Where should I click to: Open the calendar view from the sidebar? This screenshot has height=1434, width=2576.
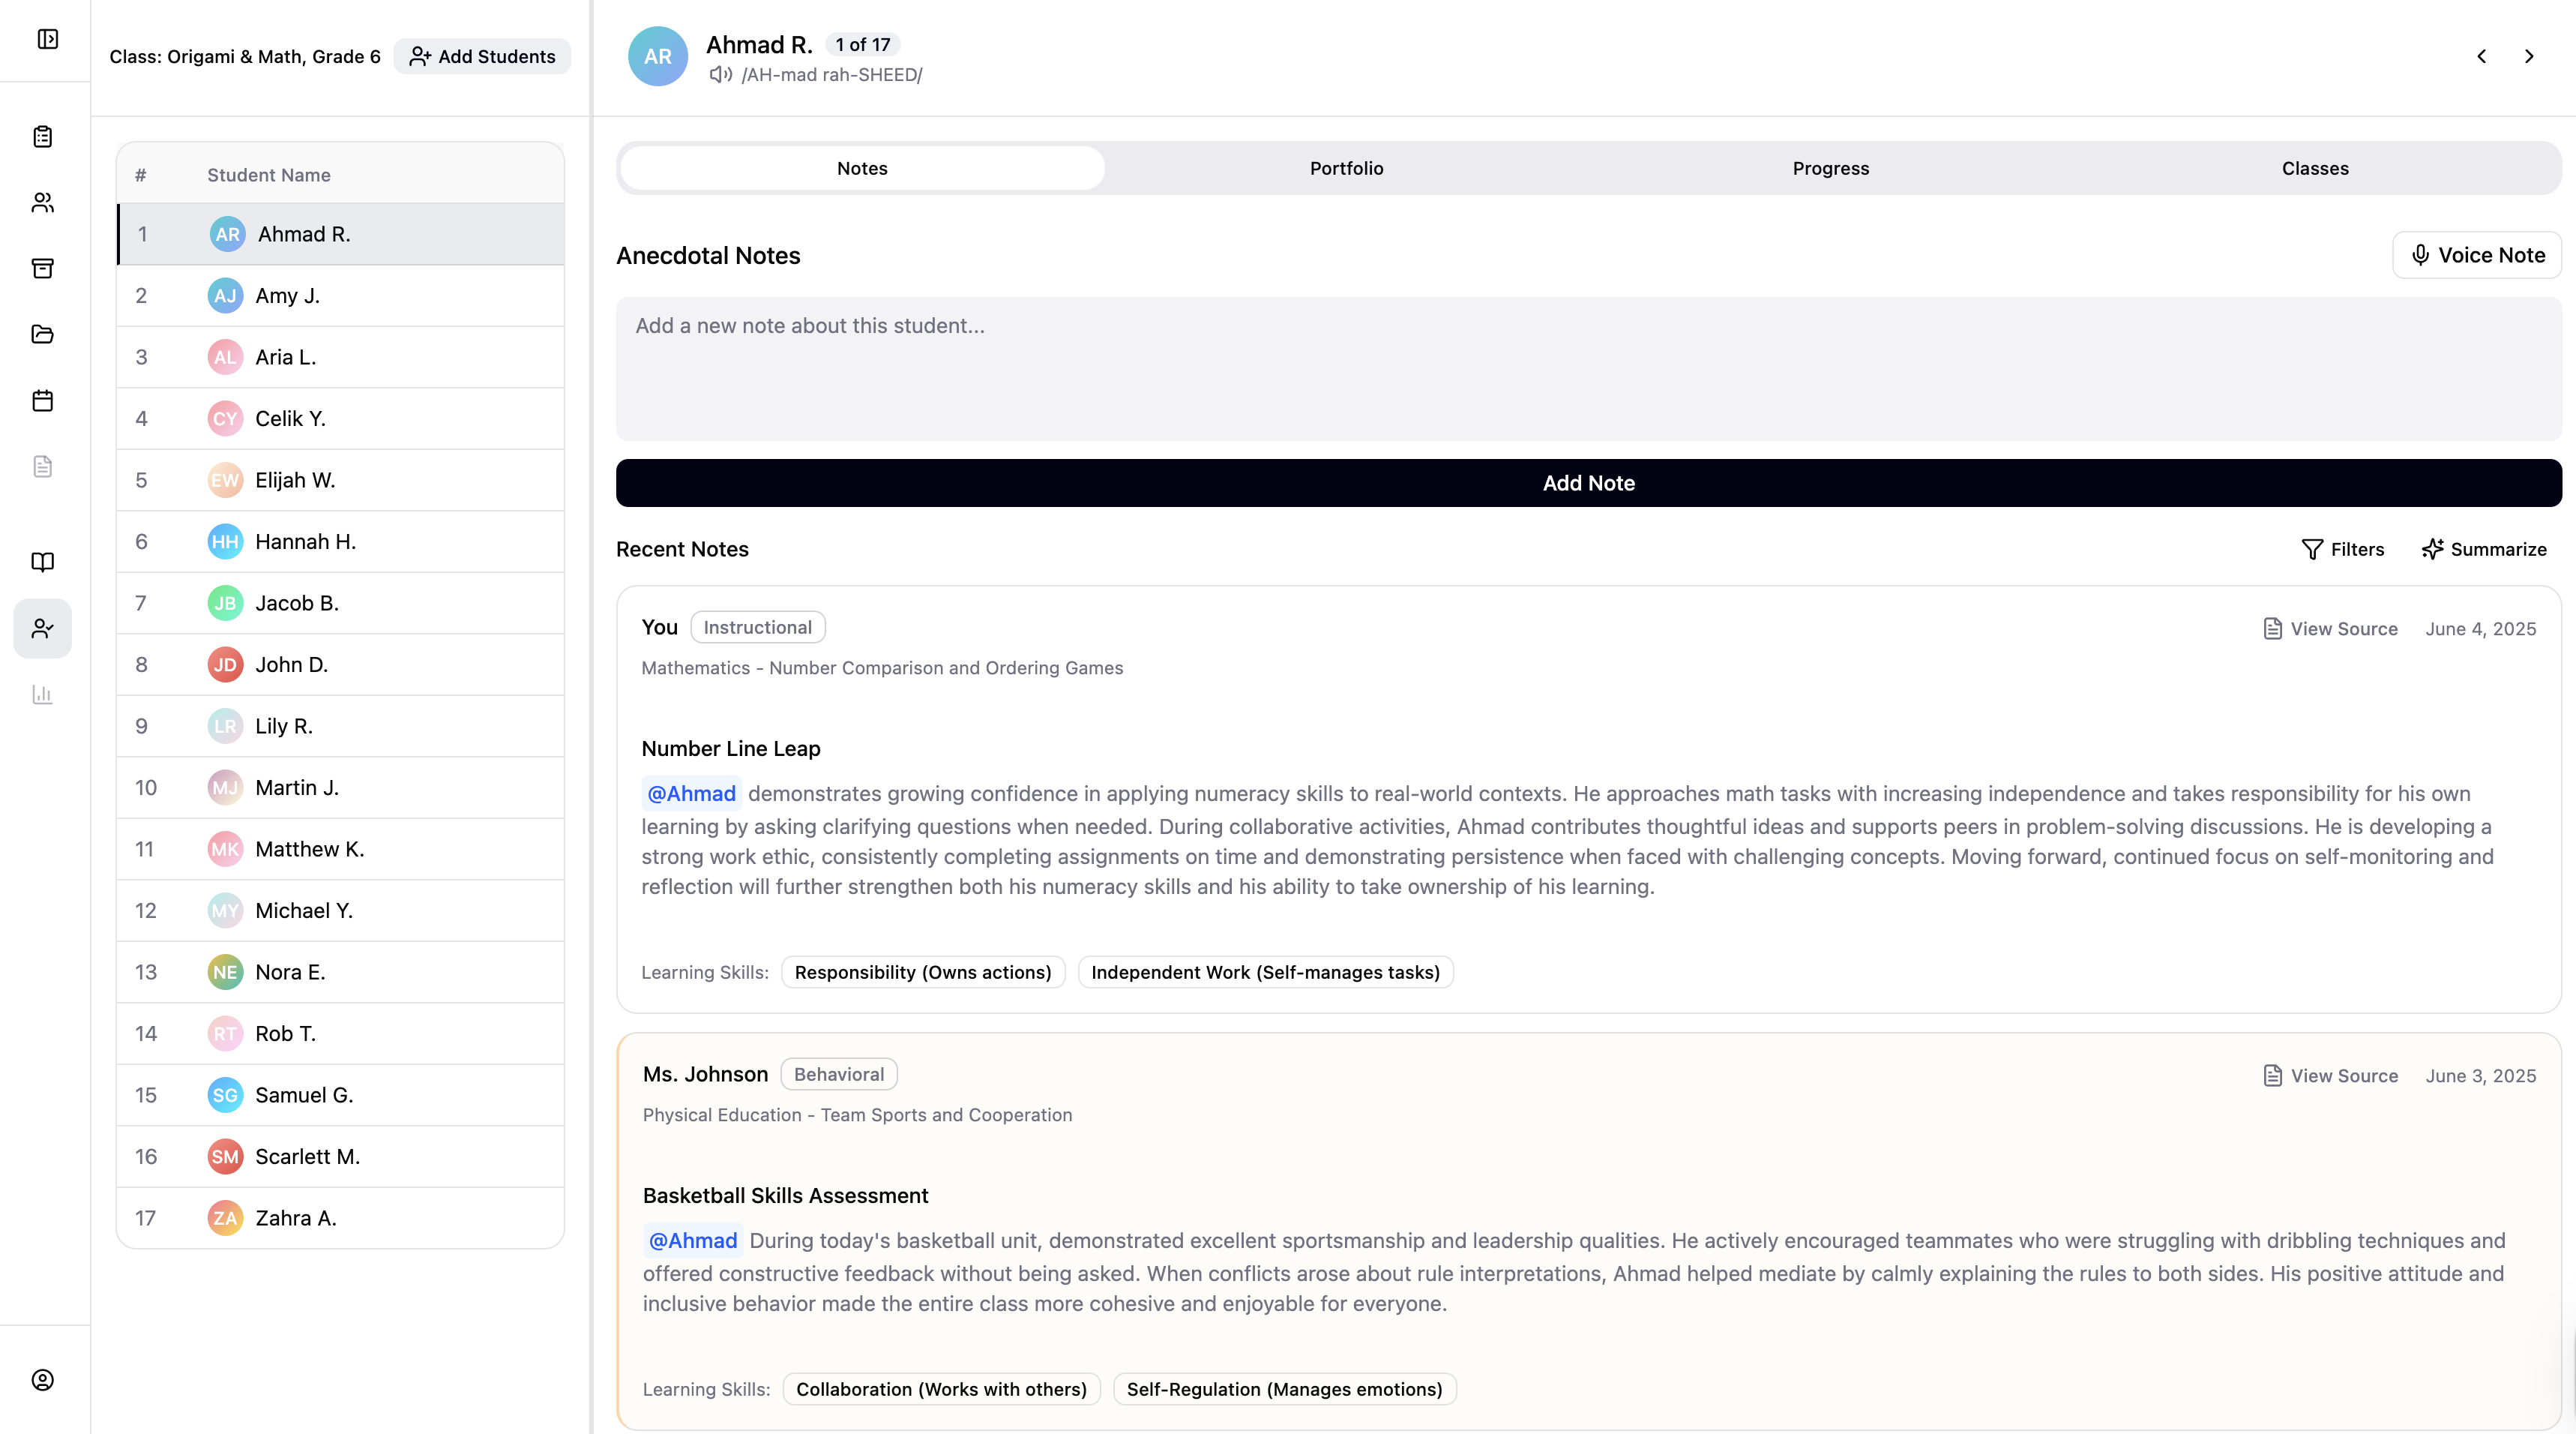tap(43, 400)
